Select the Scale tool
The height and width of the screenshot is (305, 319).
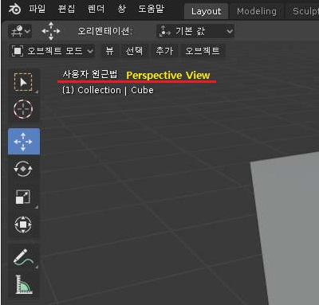23,197
